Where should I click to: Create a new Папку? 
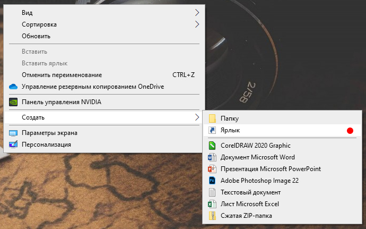pyautogui.click(x=282, y=118)
